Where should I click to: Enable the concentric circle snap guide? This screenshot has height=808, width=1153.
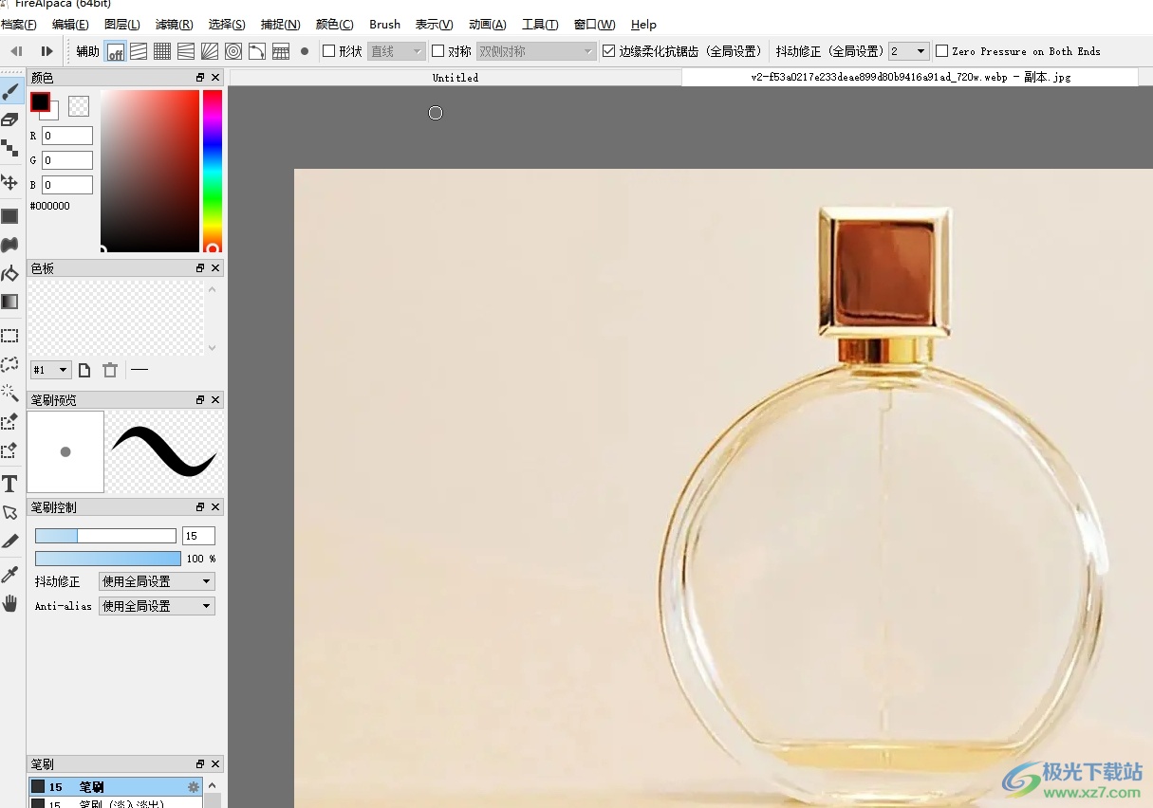(233, 51)
